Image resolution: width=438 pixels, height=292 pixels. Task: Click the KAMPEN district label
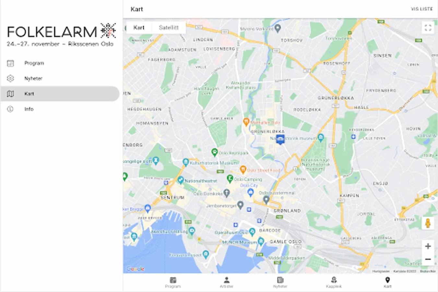pyautogui.click(x=349, y=196)
